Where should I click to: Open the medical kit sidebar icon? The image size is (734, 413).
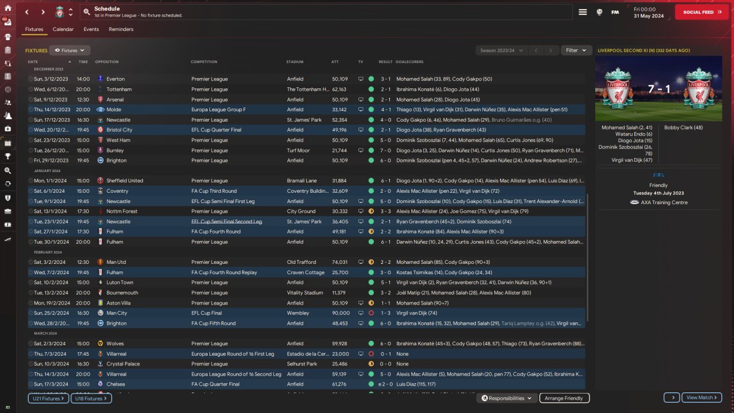tap(7, 129)
